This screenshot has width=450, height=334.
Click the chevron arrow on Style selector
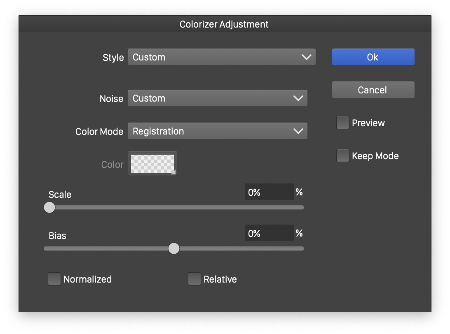306,57
